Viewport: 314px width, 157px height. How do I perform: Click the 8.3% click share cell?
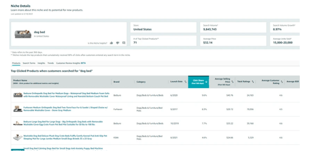(204, 109)
